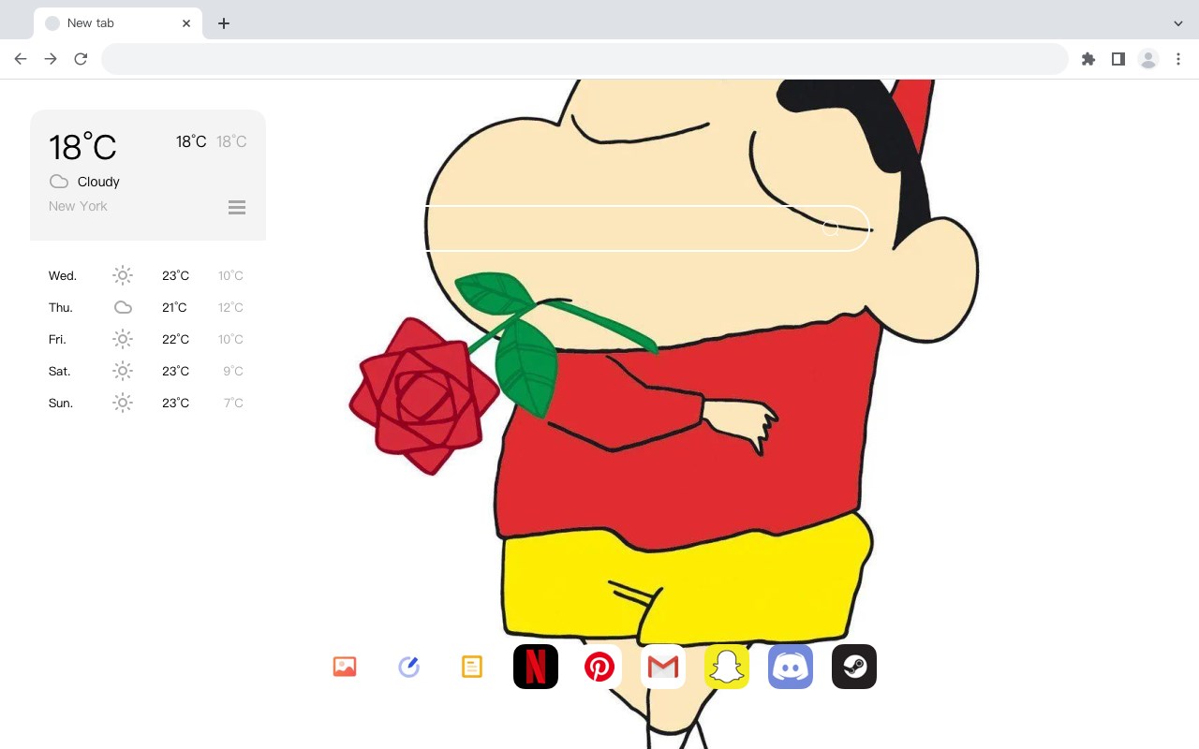The width and height of the screenshot is (1199, 749).
Task: Open a new tab with the plus button
Action: tap(224, 23)
